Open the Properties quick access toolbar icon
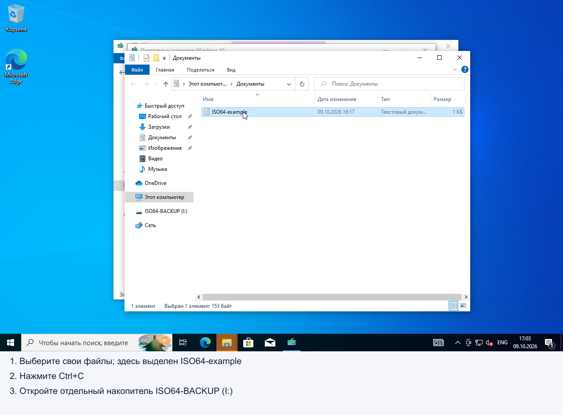Screen dimensions: 563x415 (x=146, y=58)
